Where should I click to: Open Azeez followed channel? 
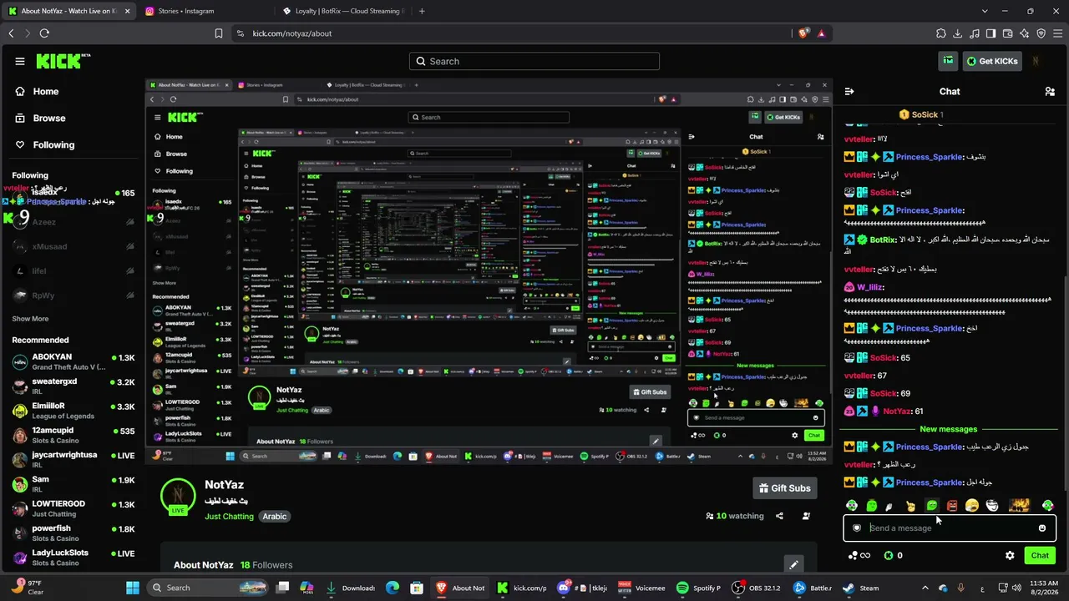(73, 222)
